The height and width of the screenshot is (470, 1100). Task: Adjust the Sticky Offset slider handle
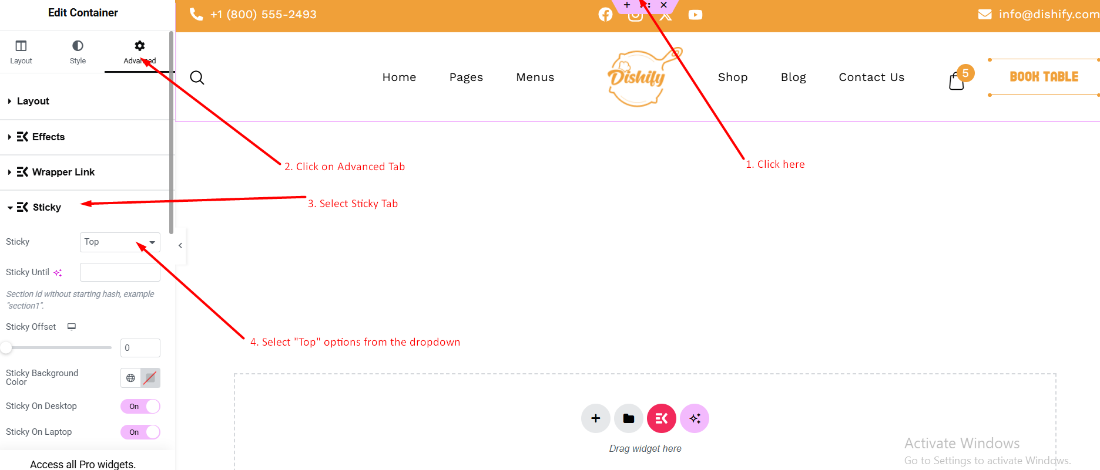click(x=6, y=348)
